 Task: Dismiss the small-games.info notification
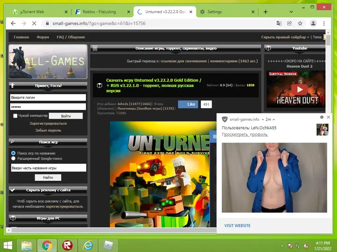click(328, 117)
